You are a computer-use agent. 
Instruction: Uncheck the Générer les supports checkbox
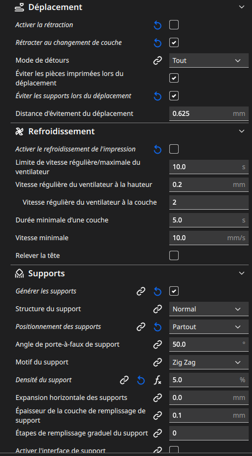(174, 291)
